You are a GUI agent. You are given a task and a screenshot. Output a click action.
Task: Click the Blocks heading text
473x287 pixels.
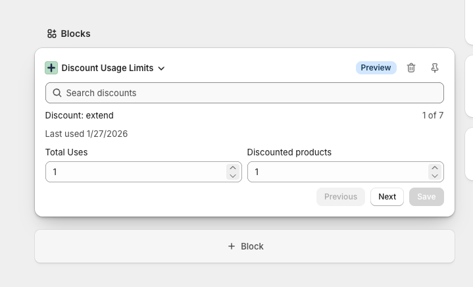pyautogui.click(x=76, y=34)
